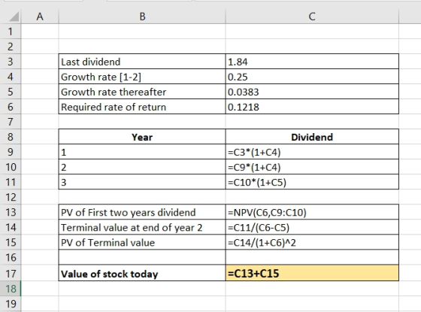Click the cell containing 0.1218

[312, 107]
